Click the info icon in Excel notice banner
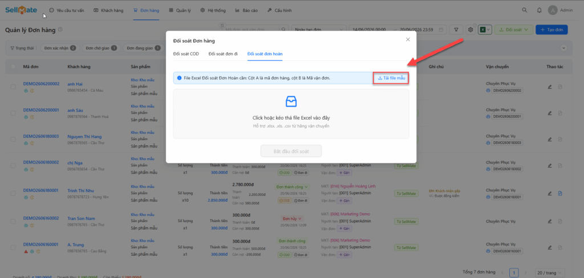This screenshot has height=278, width=584. 180,78
